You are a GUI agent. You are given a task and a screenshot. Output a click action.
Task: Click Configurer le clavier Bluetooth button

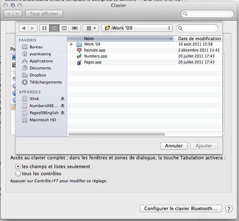(x=181, y=208)
